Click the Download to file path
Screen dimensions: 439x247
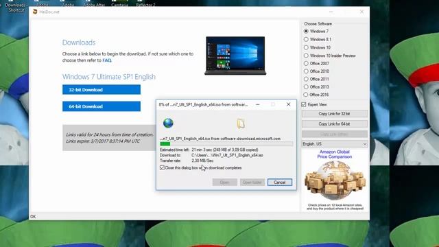point(227,155)
